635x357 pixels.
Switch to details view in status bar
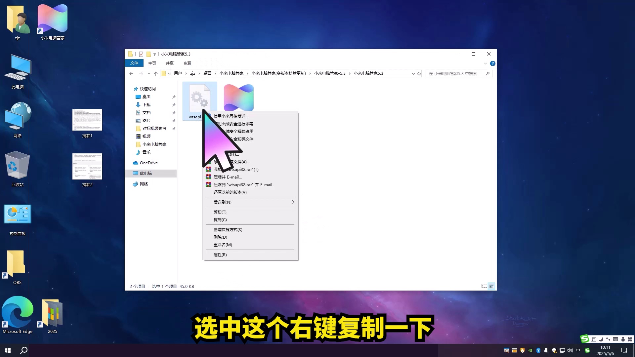[x=484, y=286]
